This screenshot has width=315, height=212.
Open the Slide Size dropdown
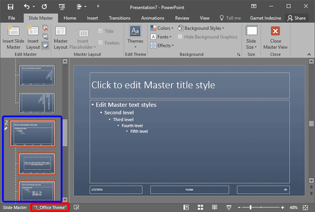251,38
